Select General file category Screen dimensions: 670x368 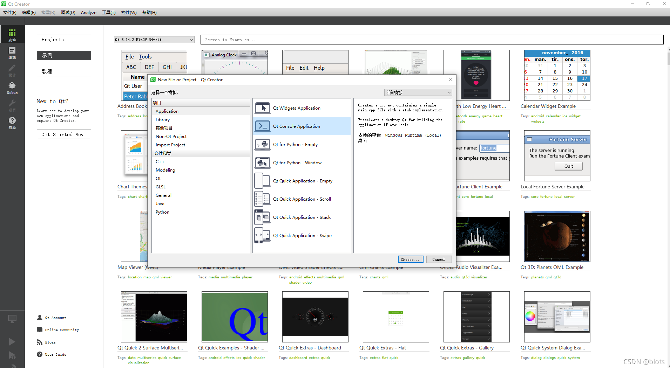pyautogui.click(x=201, y=195)
